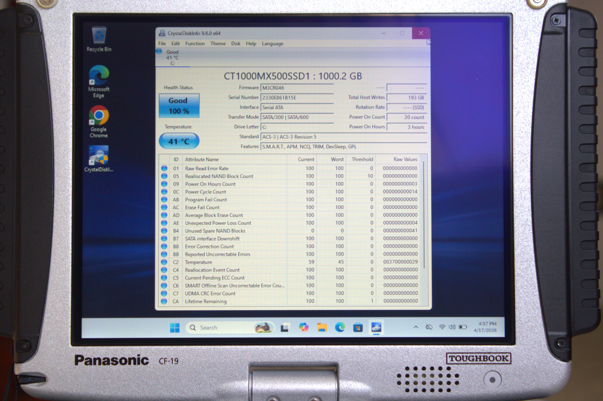Click the Serial Number field
Viewport: 603px width, 401px height.
click(297, 98)
